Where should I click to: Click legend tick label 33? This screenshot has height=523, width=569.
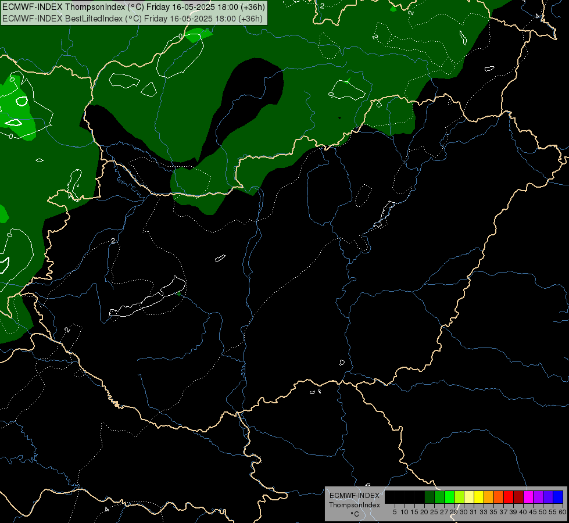tap(484, 512)
